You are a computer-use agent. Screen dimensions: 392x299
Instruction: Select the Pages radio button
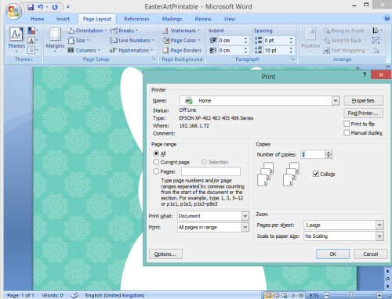pyautogui.click(x=156, y=171)
